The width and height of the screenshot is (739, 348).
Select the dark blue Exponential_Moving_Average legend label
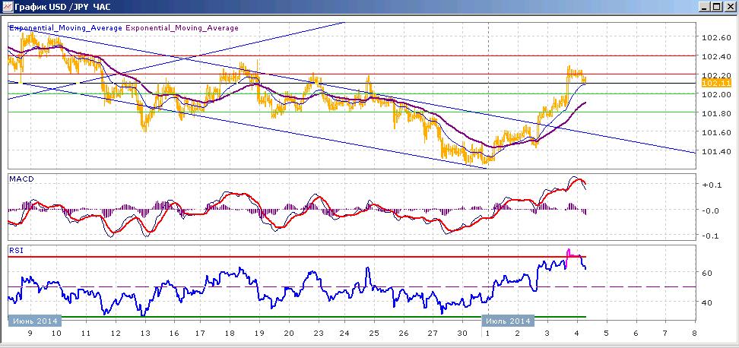(65, 28)
